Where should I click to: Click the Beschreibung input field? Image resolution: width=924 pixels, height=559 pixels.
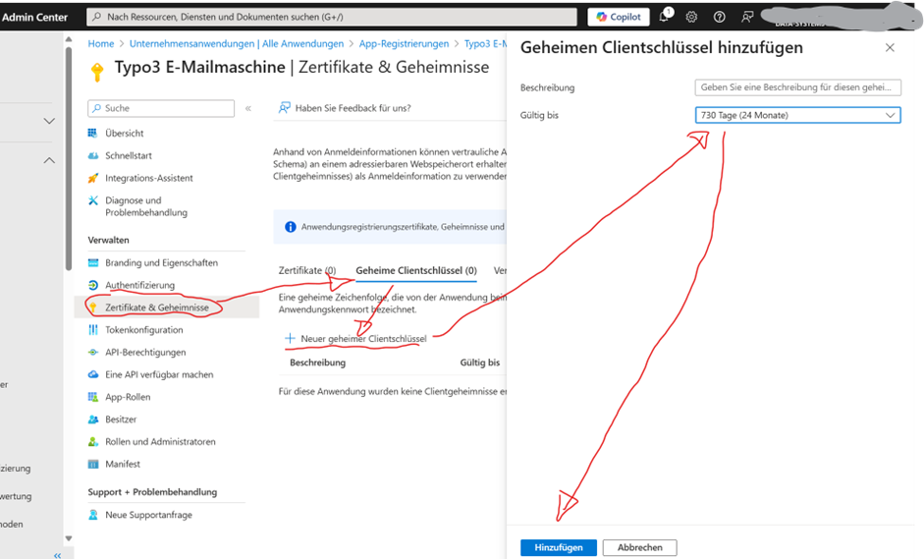(797, 87)
